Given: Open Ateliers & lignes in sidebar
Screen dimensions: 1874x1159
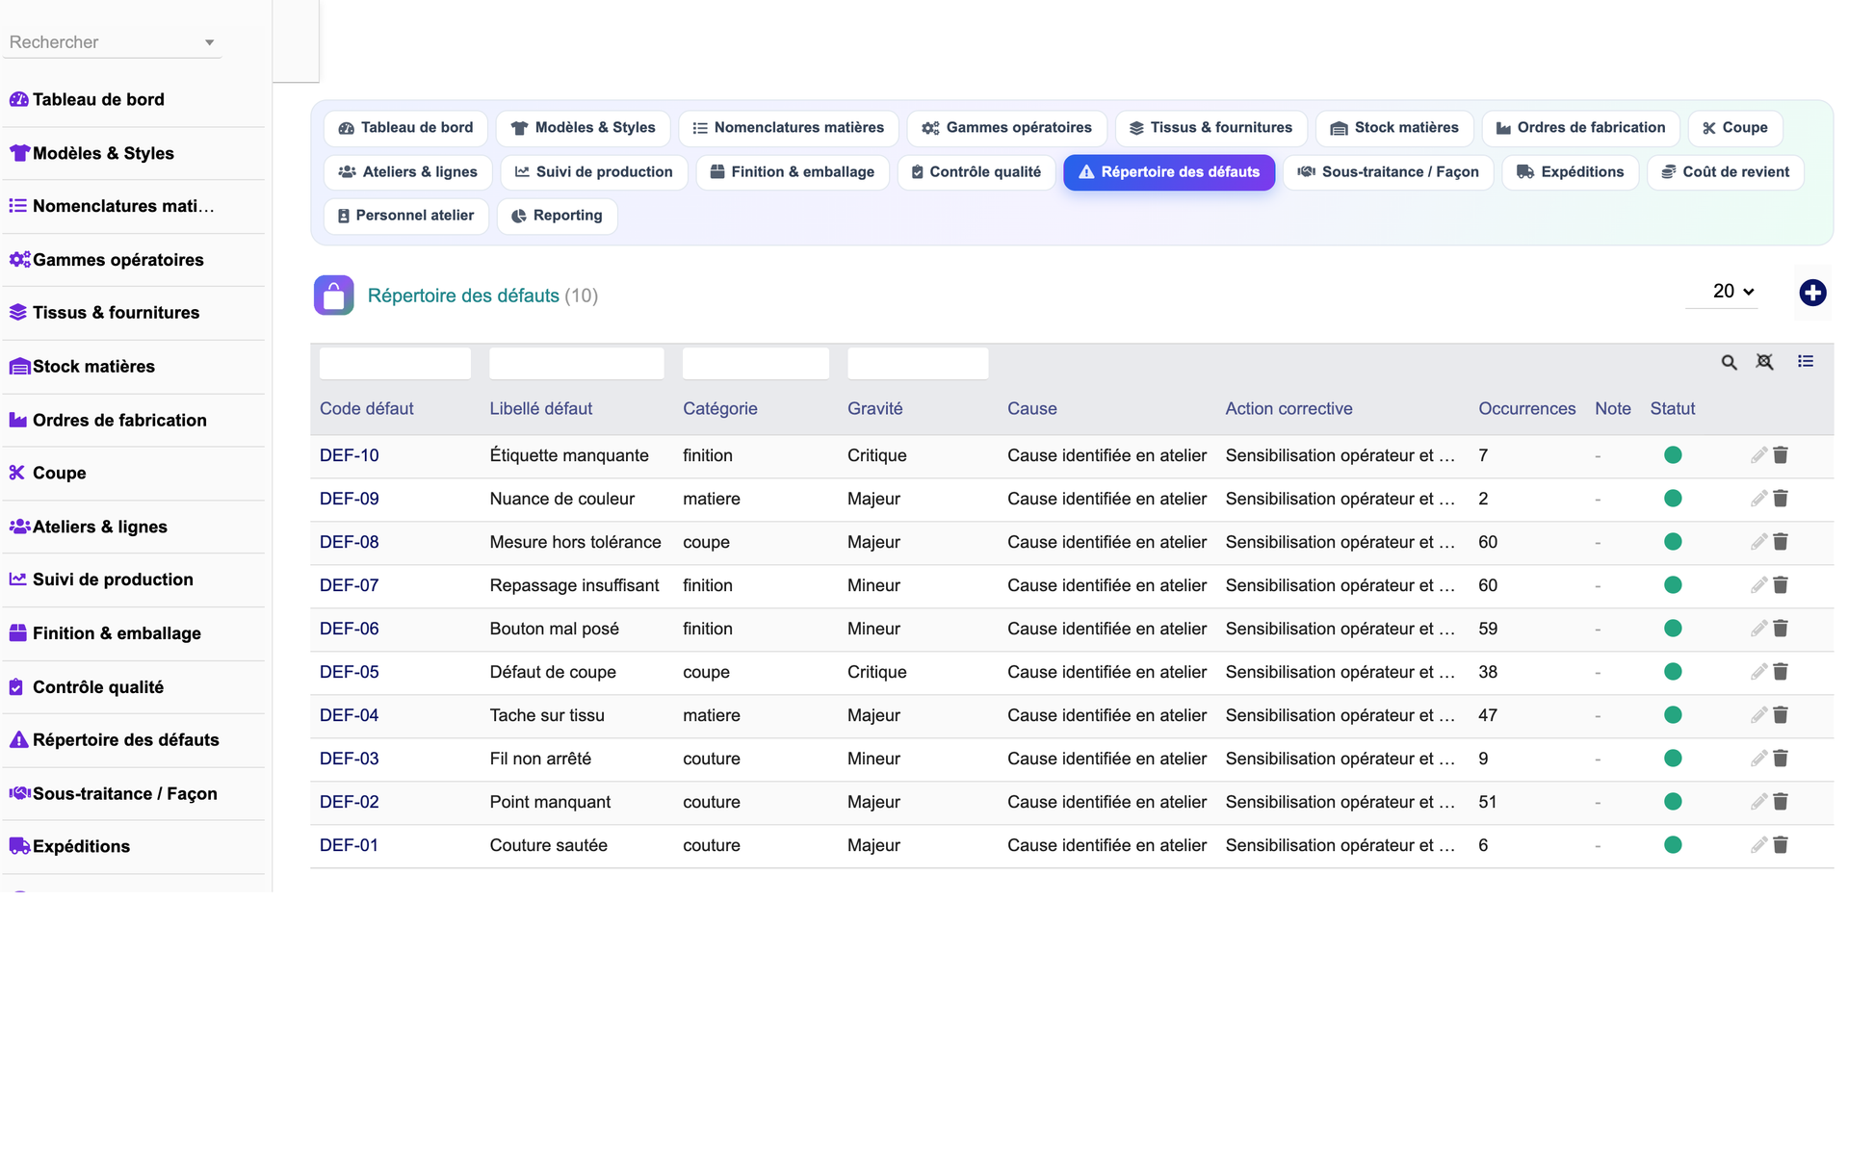Looking at the screenshot, I should point(134,528).
